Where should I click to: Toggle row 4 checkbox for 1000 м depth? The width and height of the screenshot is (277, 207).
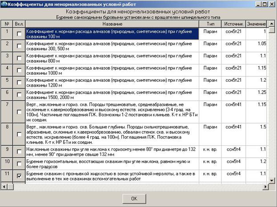pyautogui.click(x=19, y=70)
